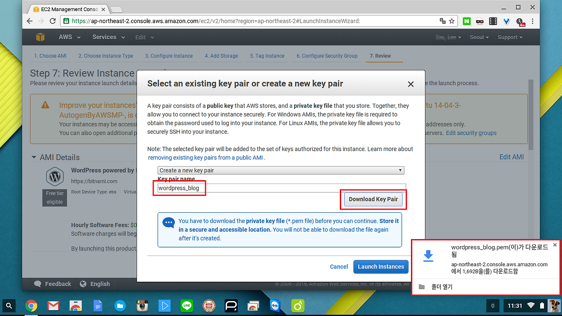Go to step 6. Configure Security Group

tap(327, 56)
